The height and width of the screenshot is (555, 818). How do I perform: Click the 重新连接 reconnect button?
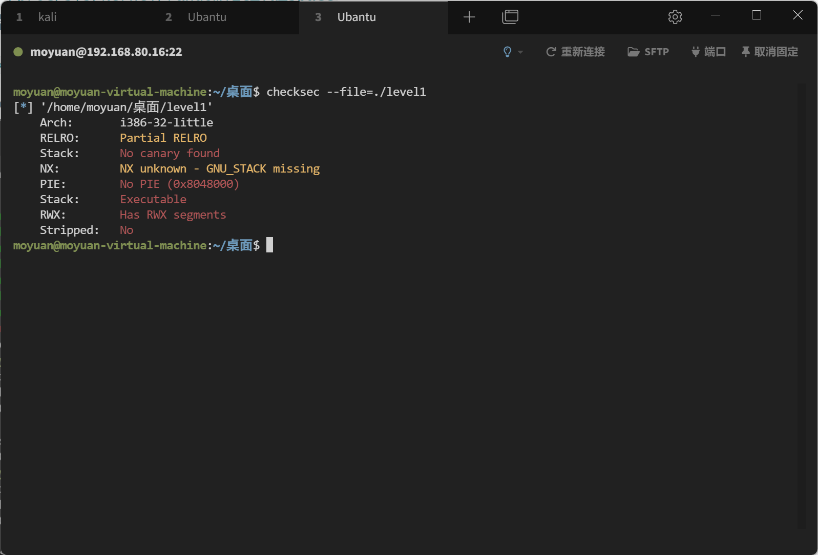[x=576, y=52]
